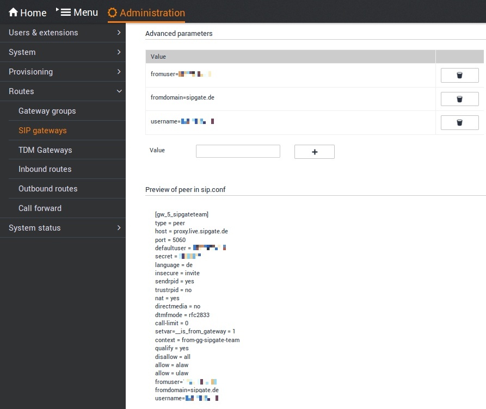Expand Users & extensions section
The width and height of the screenshot is (486, 409).
pos(63,33)
